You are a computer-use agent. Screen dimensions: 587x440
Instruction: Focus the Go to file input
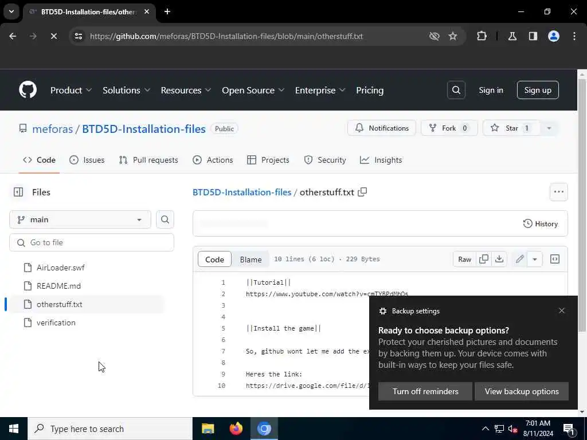pyautogui.click(x=92, y=242)
